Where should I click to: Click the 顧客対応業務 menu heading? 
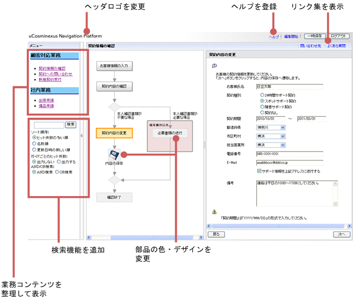click(54, 56)
